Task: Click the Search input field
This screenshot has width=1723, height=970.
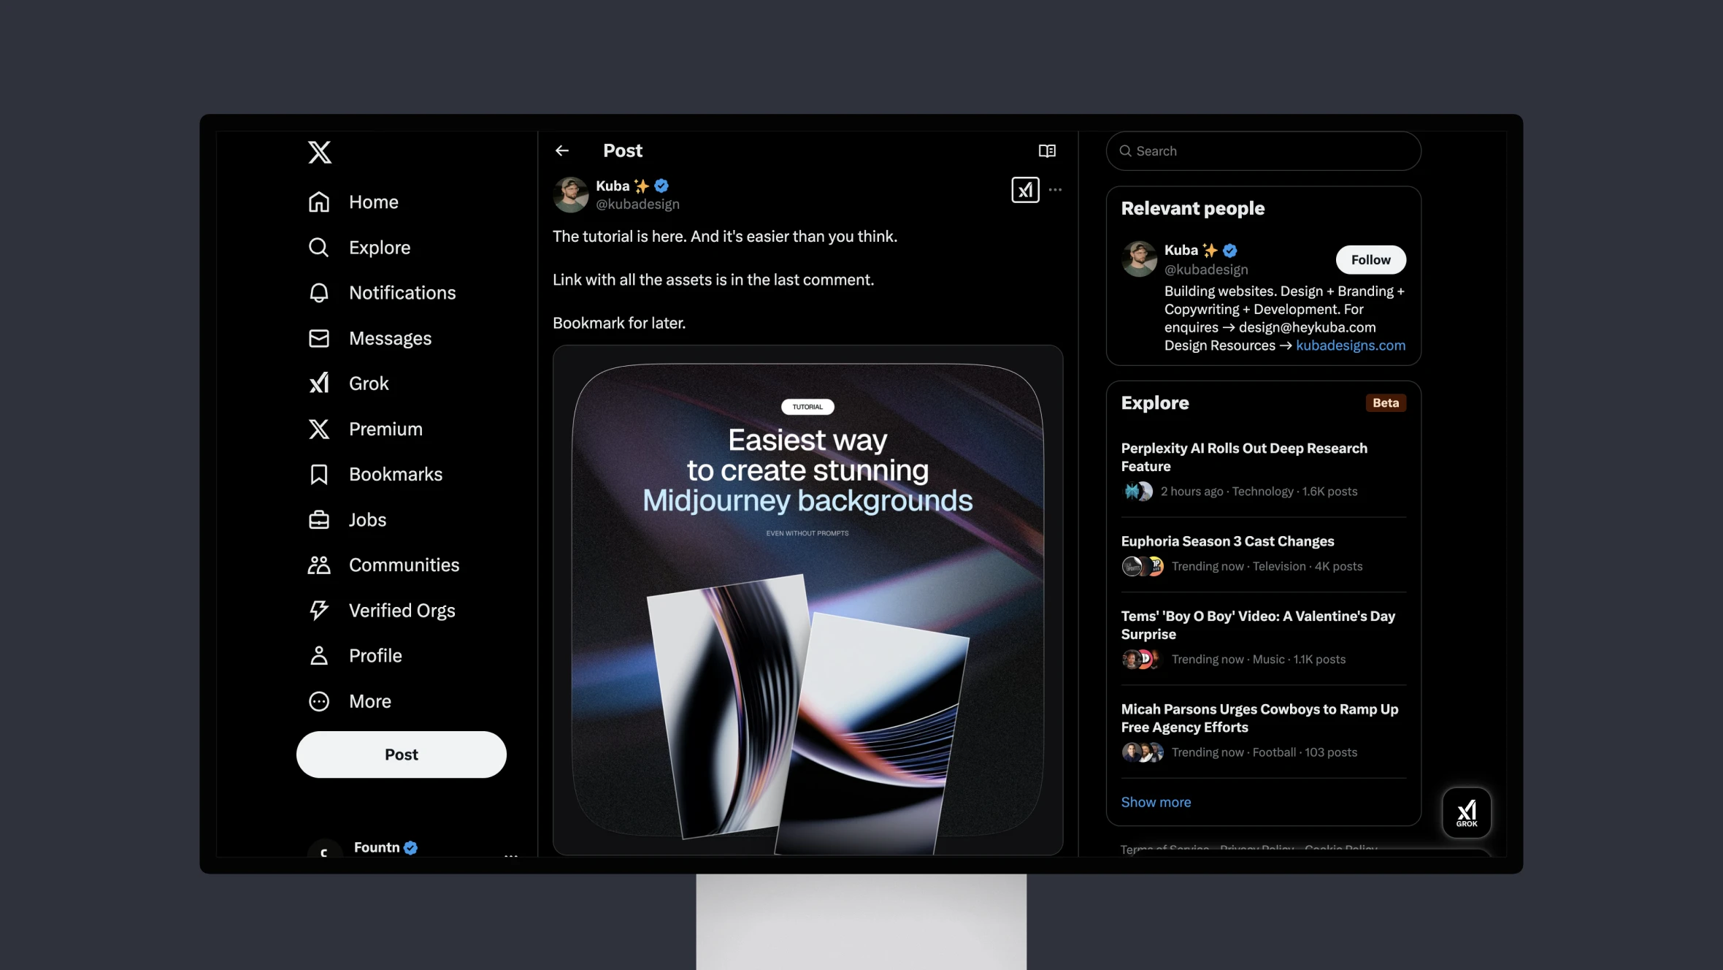Action: click(x=1262, y=150)
